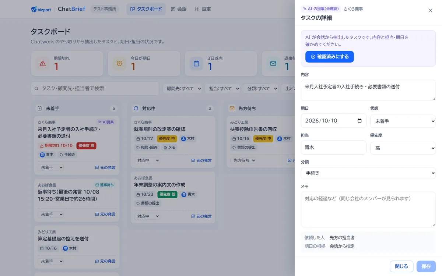The height and width of the screenshot is (276, 442).
Task: Click the 期限切れ warning icon
Action: pyautogui.click(x=43, y=63)
